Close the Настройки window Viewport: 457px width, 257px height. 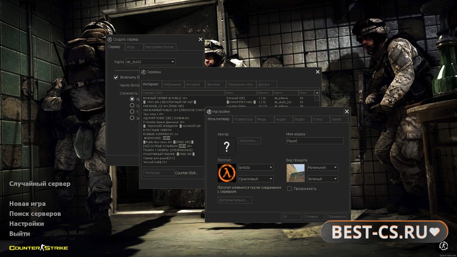coord(347,112)
